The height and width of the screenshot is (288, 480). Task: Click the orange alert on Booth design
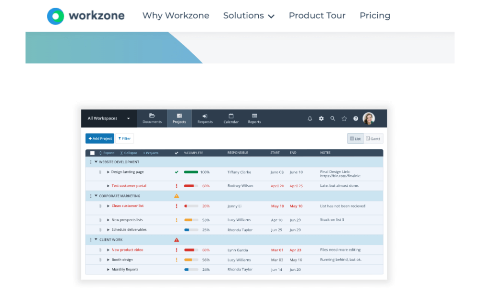pos(176,260)
